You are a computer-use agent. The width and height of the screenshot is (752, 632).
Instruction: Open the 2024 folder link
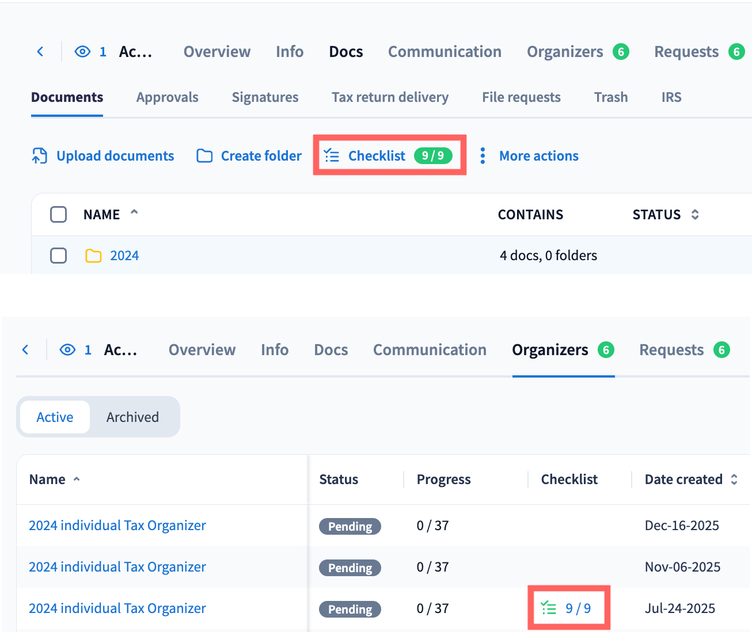tap(124, 256)
